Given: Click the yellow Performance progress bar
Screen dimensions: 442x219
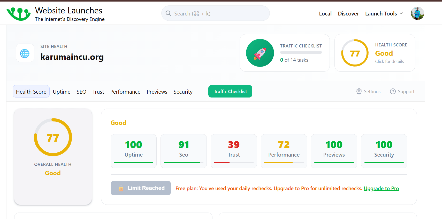Looking at the screenshot, I should (x=284, y=163).
